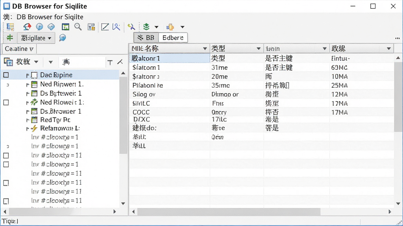This screenshot has height=226, width=403.
Task: Click the table's horizontal scrollbar thumb
Action: coord(229,211)
